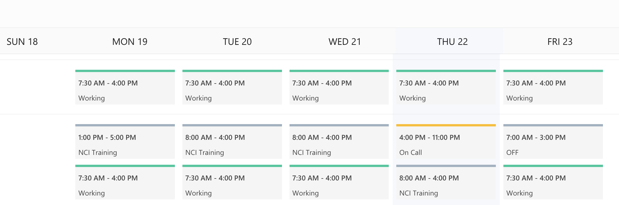Screen dimensions: 619x205
Task: Open Monday's top-row Working shift
Action: 125,90
